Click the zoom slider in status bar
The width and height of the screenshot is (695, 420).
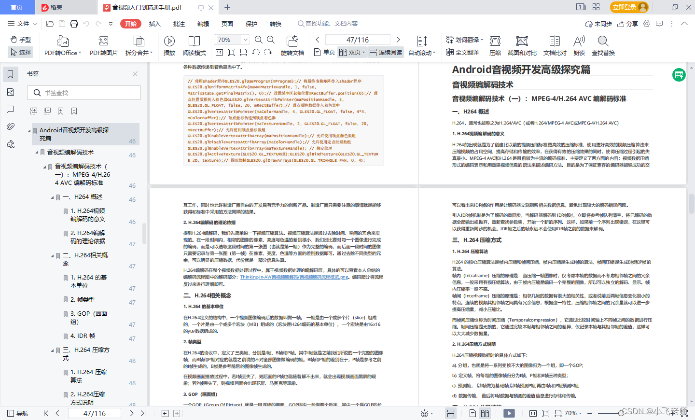point(621,413)
